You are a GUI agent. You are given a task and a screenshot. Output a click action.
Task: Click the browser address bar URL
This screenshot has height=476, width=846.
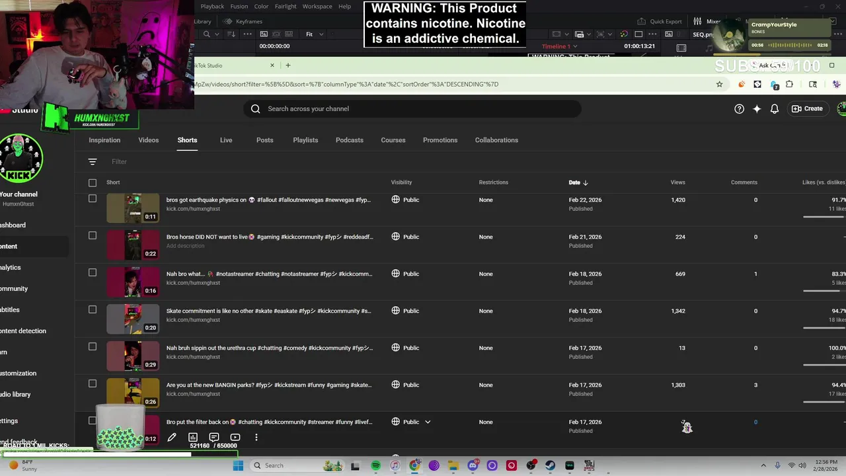[346, 85]
